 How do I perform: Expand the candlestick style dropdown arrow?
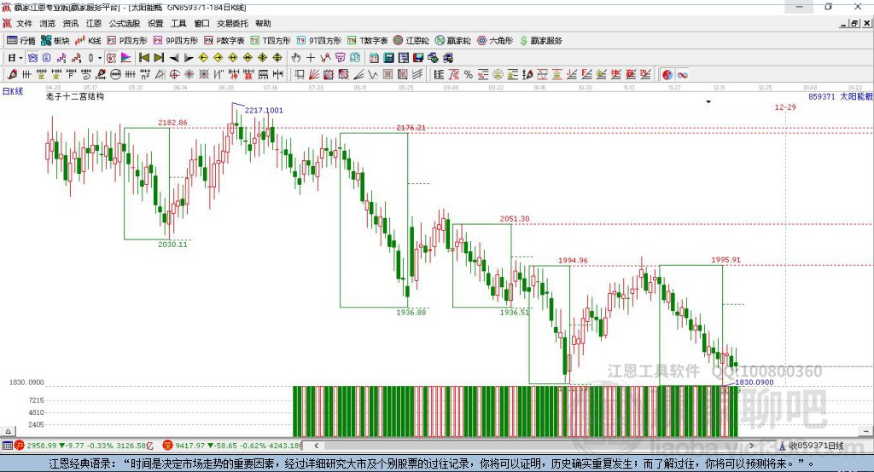point(100,58)
